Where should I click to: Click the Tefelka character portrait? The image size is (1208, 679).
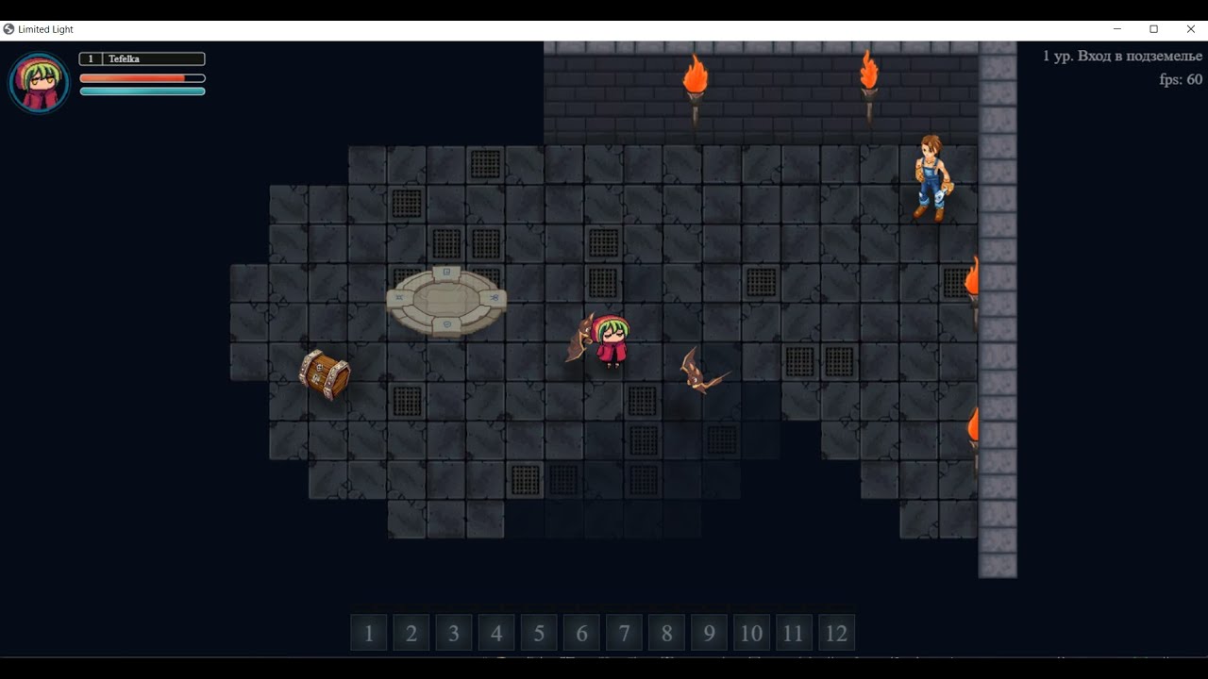click(39, 83)
